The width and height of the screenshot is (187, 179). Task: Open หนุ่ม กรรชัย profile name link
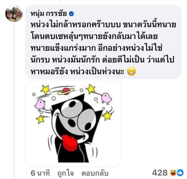[x=49, y=14]
